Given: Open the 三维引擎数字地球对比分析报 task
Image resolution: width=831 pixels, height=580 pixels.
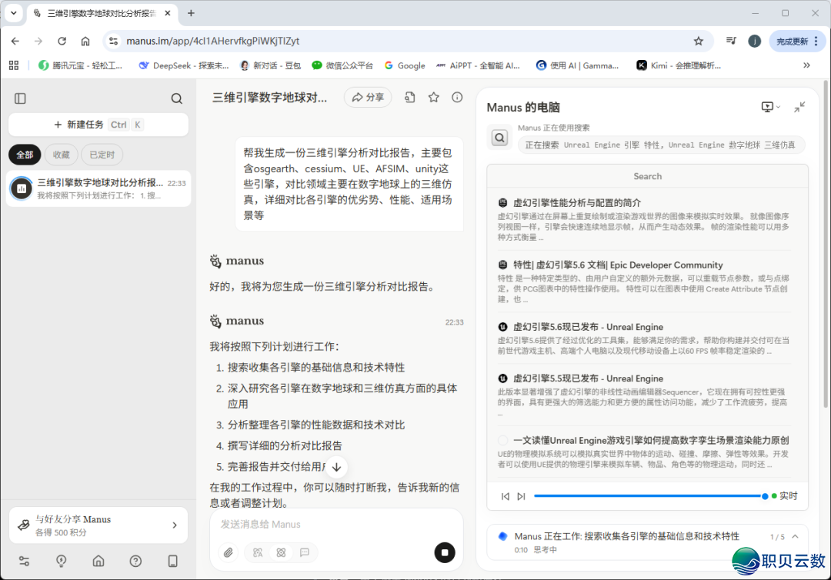Looking at the screenshot, I should (x=98, y=188).
